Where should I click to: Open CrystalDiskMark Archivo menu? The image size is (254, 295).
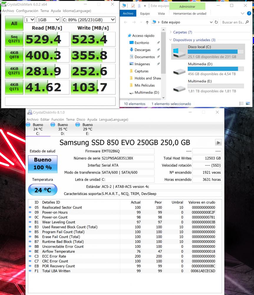[x=8, y=11]
